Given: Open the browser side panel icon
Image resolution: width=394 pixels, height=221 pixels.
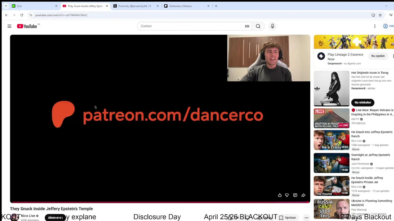Looking at the screenshot, I should pyautogui.click(x=391, y=15).
